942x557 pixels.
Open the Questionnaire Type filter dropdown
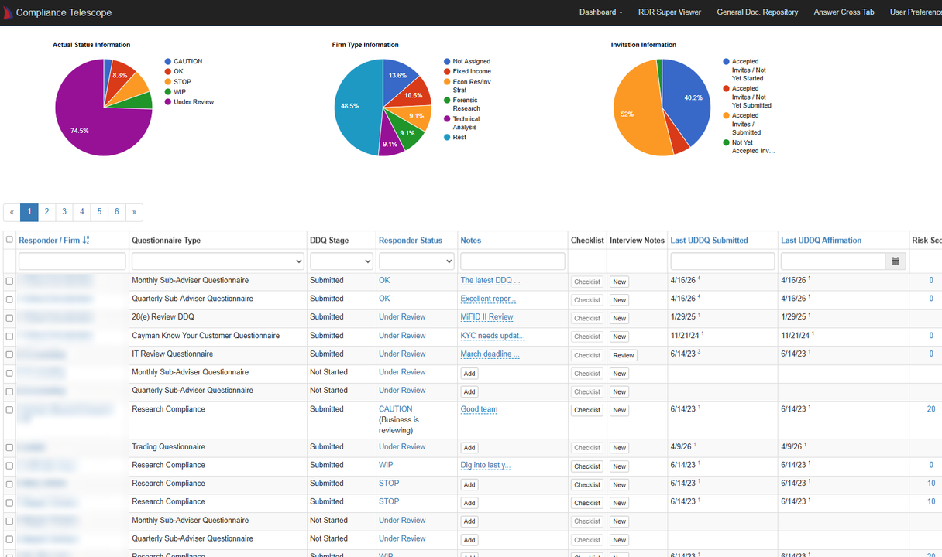tap(218, 261)
